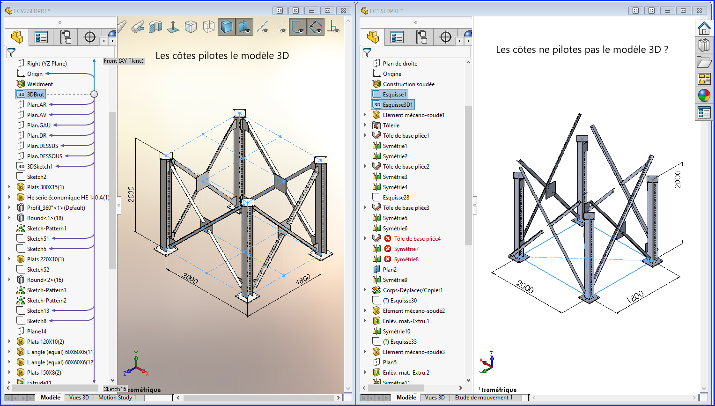Click FCV2 feature tree vertical scrollbar thumb
The height and width of the screenshot is (406, 715).
click(x=112, y=190)
